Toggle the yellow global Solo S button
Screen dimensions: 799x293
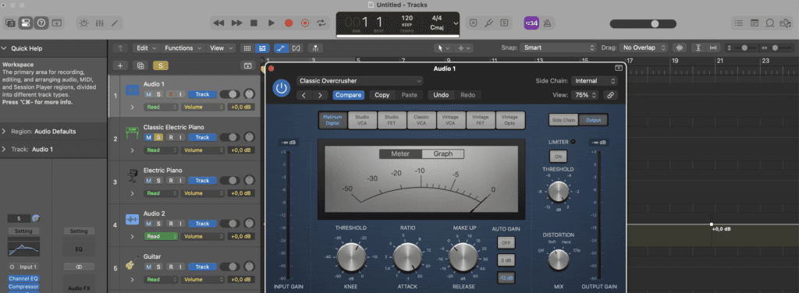click(161, 65)
